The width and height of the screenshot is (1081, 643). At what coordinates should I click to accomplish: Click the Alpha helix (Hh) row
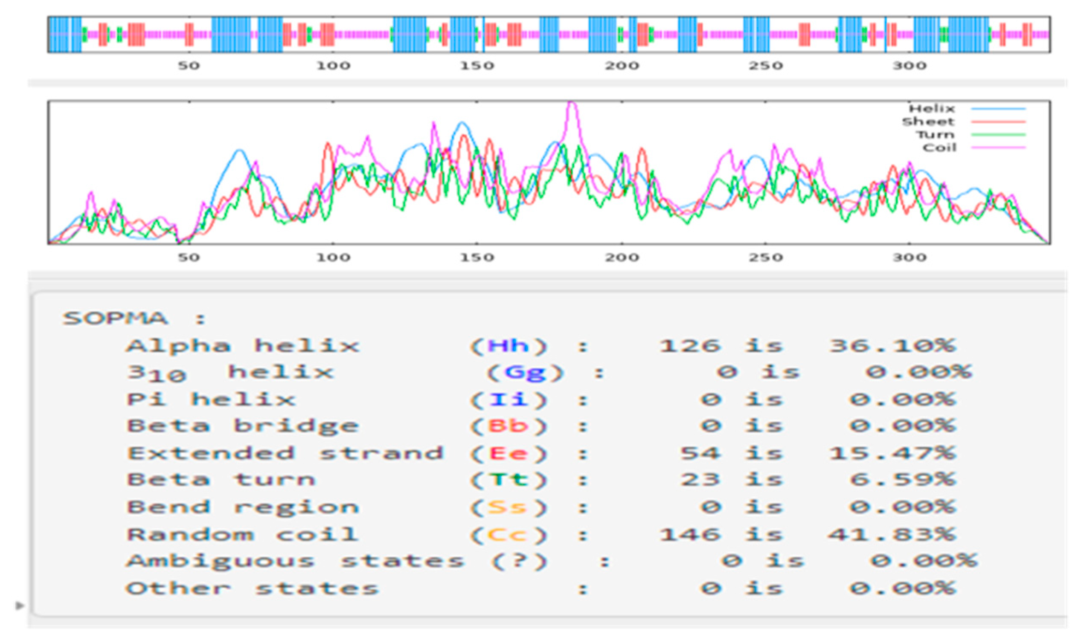pyautogui.click(x=243, y=346)
